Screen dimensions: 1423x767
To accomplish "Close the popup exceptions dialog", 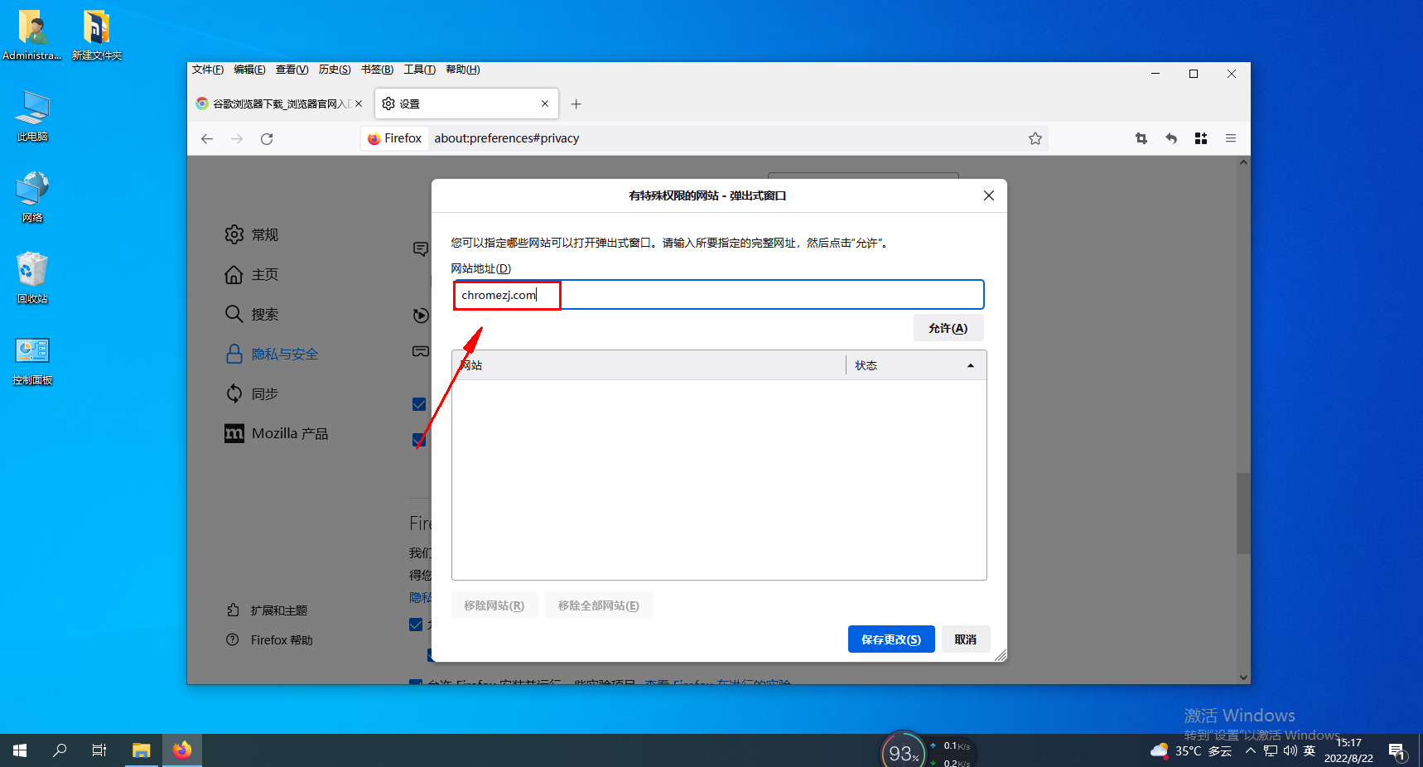I will (989, 195).
